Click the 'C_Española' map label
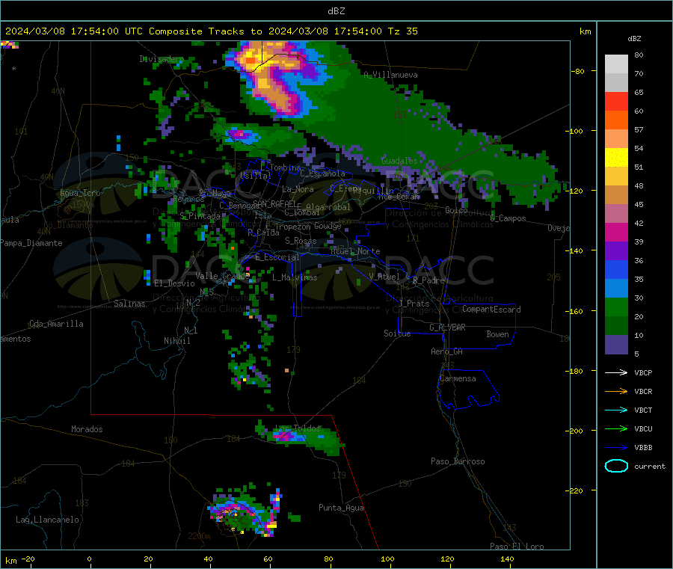673x569 pixels. pos(322,173)
